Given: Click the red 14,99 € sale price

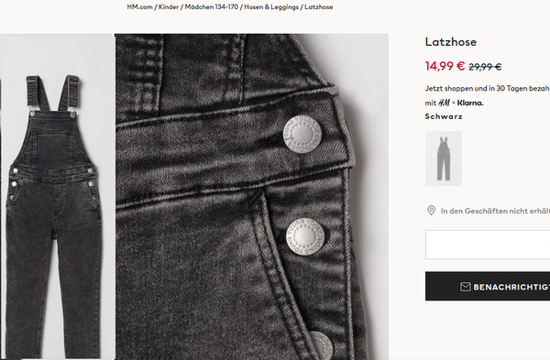Looking at the screenshot, I should click(445, 66).
